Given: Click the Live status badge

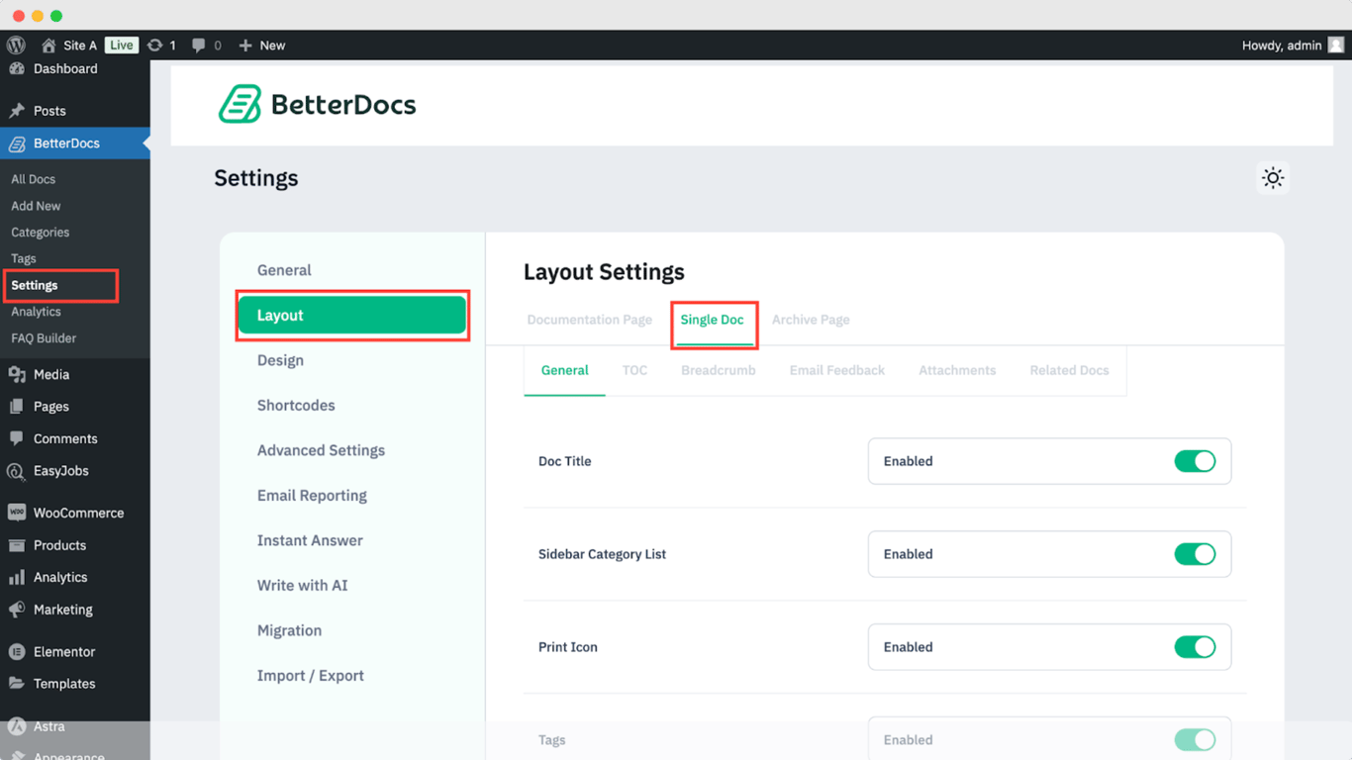Looking at the screenshot, I should click(x=122, y=46).
